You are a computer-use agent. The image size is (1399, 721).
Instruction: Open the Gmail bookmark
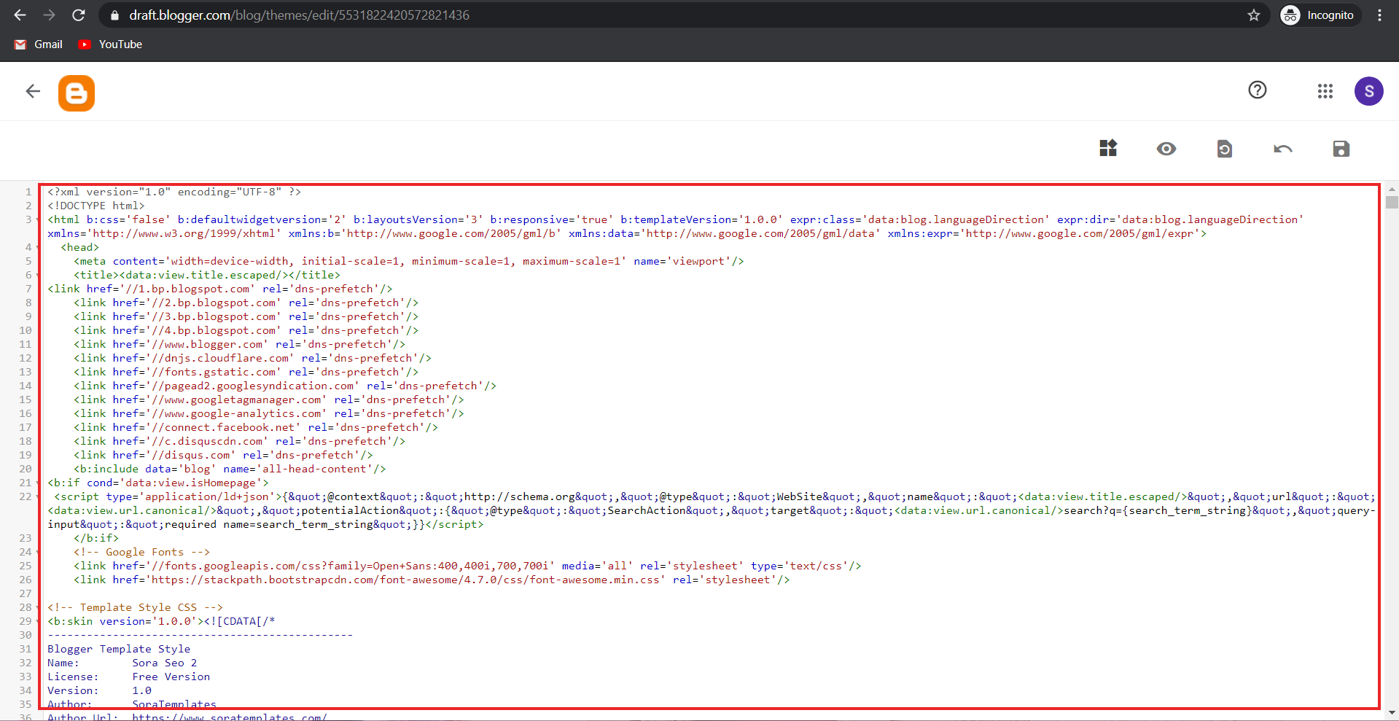[x=39, y=44]
